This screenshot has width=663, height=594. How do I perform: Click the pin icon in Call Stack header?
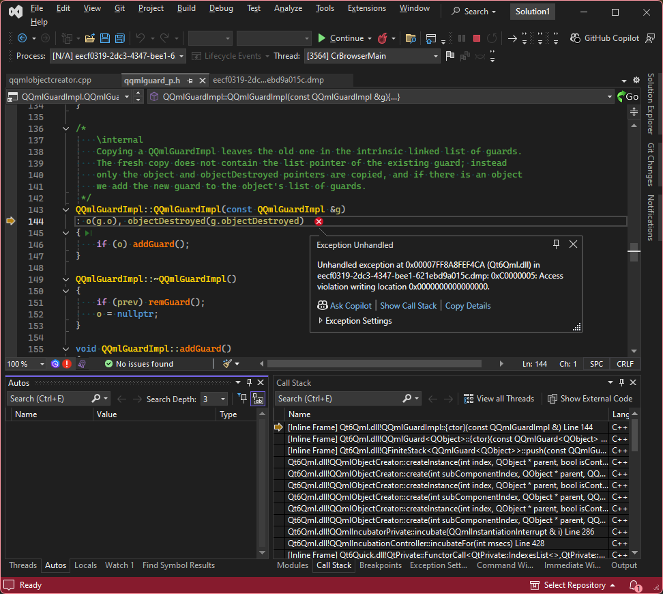point(621,383)
